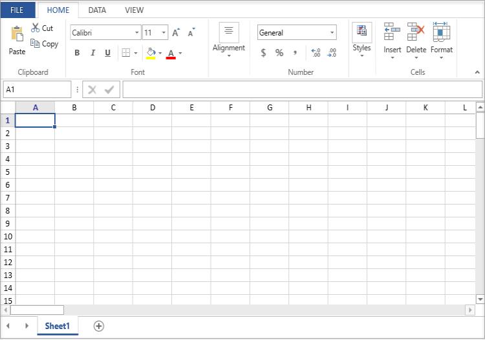Viewport: 485px width, 340px height.
Task: Cancel the entry with the X icon
Action: (92, 90)
